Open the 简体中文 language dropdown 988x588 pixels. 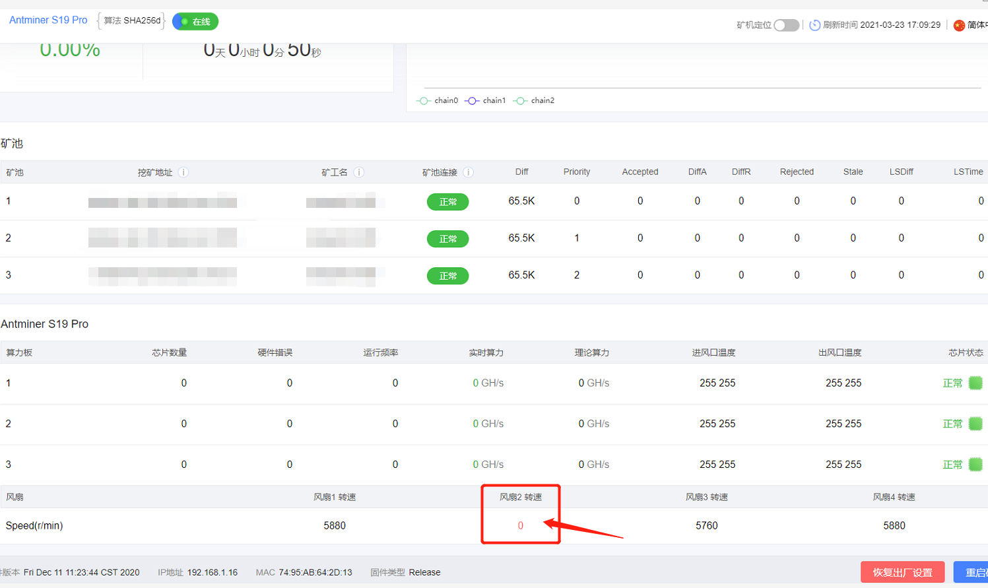pos(976,25)
